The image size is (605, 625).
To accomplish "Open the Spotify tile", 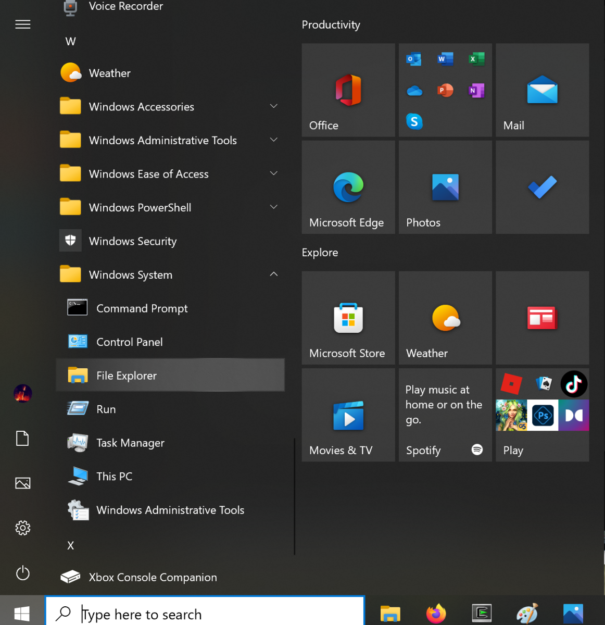I will pyautogui.click(x=445, y=415).
